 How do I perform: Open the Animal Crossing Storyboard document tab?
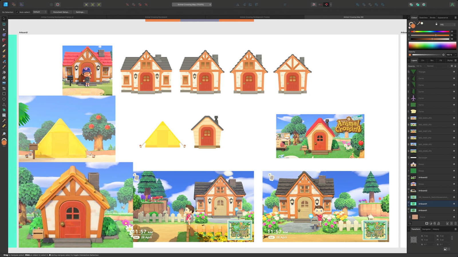coord(156,17)
